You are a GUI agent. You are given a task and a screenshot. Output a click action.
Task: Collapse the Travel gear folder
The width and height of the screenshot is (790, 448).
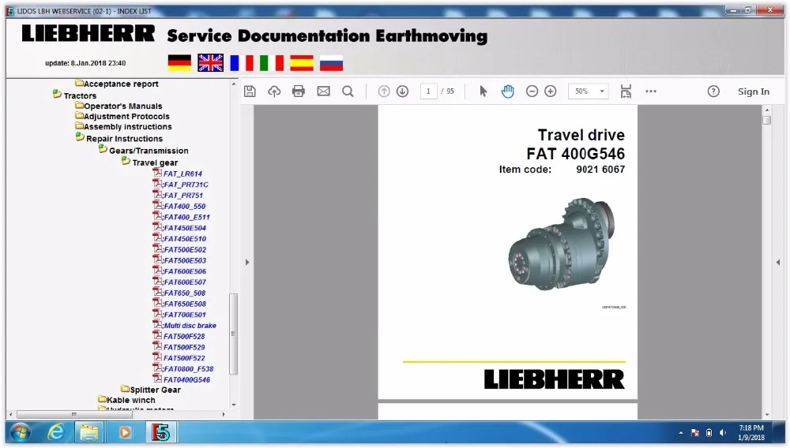[126, 161]
